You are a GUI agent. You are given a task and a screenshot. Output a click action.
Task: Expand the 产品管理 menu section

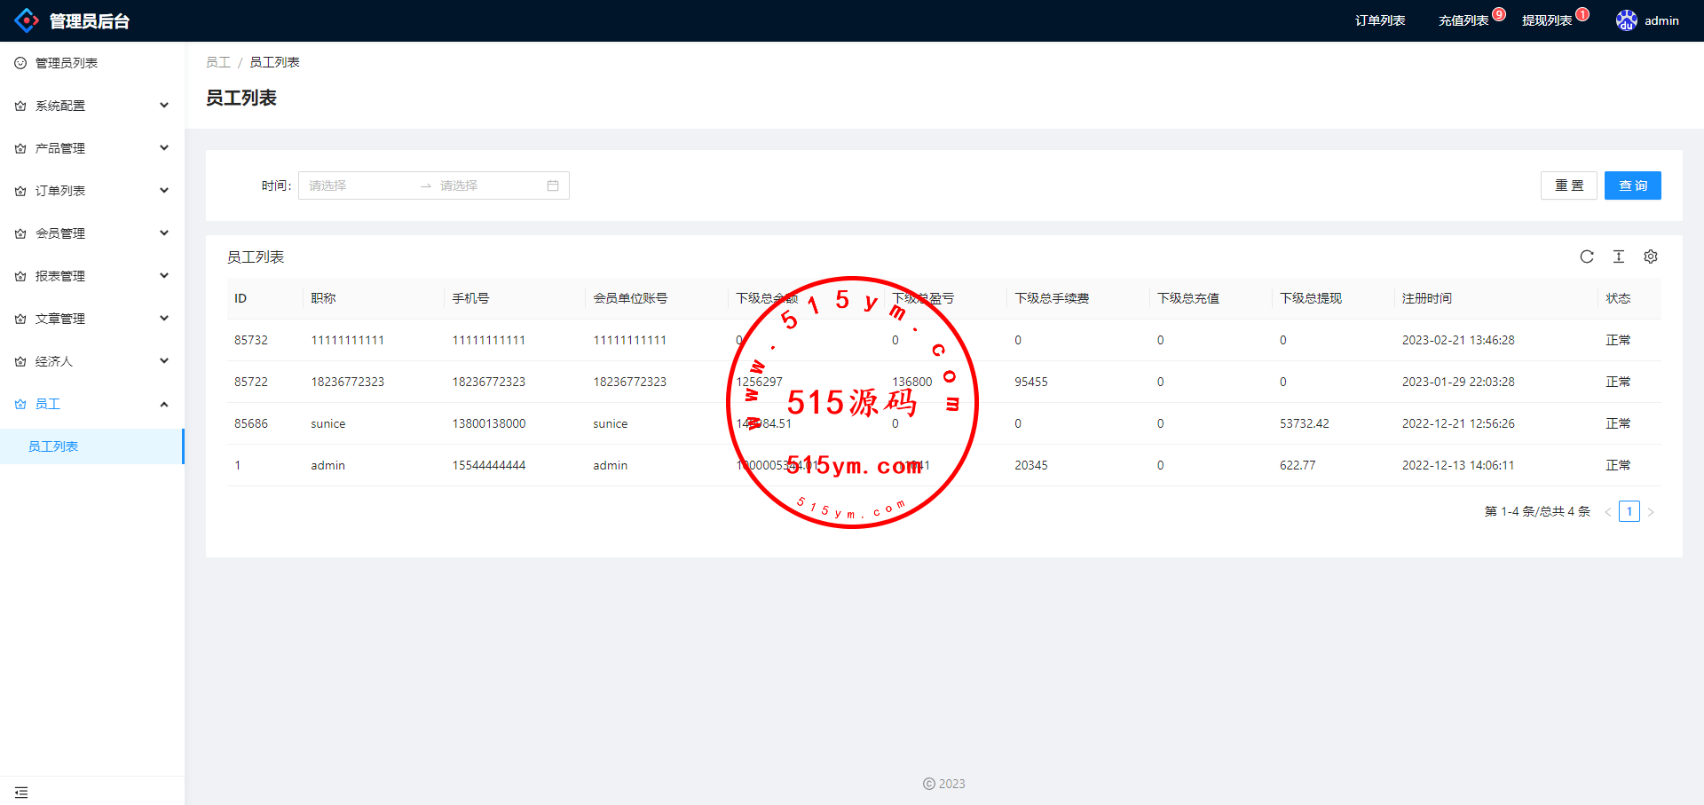[92, 148]
